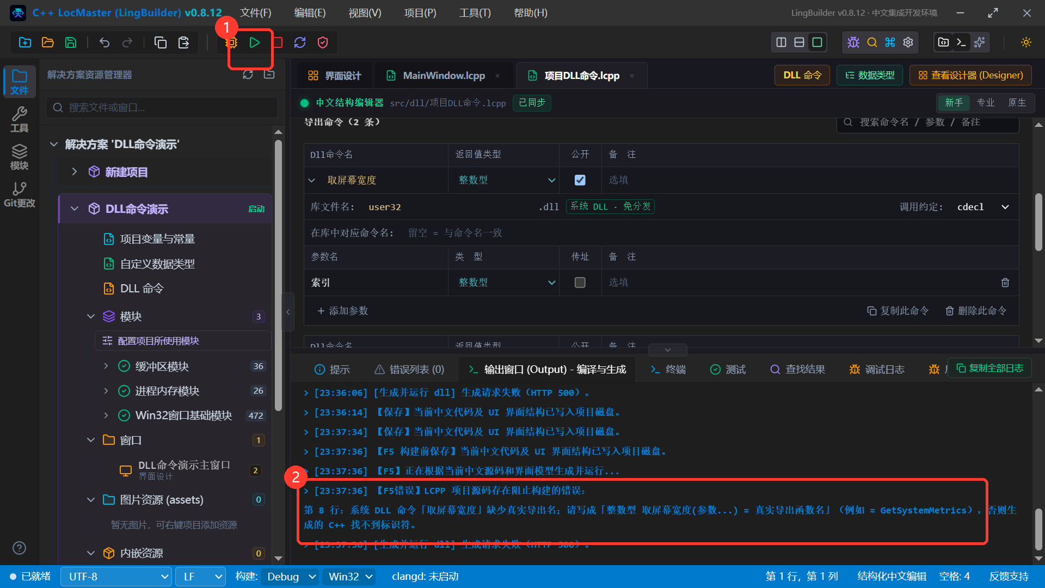Open the 工具(T) menu
This screenshot has width=1045, height=588.
(475, 13)
